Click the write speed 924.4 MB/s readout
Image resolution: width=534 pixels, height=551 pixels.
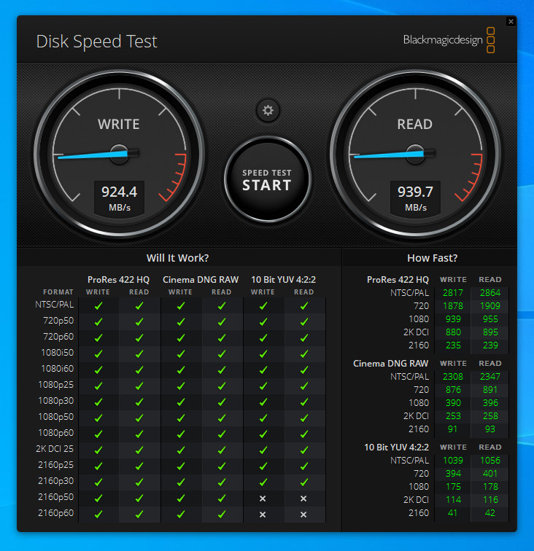coord(119,198)
